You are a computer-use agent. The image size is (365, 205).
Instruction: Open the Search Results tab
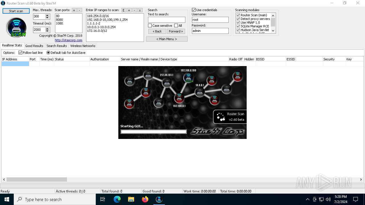56,46
